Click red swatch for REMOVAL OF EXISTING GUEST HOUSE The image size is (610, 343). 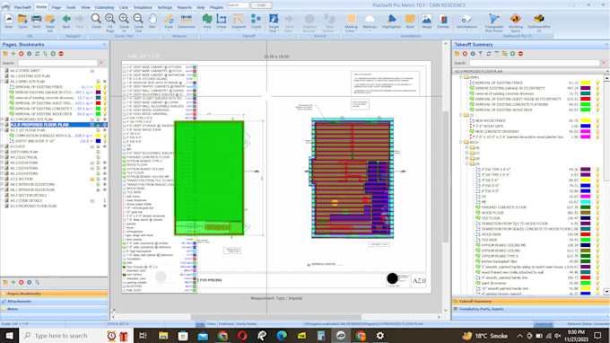(x=586, y=100)
